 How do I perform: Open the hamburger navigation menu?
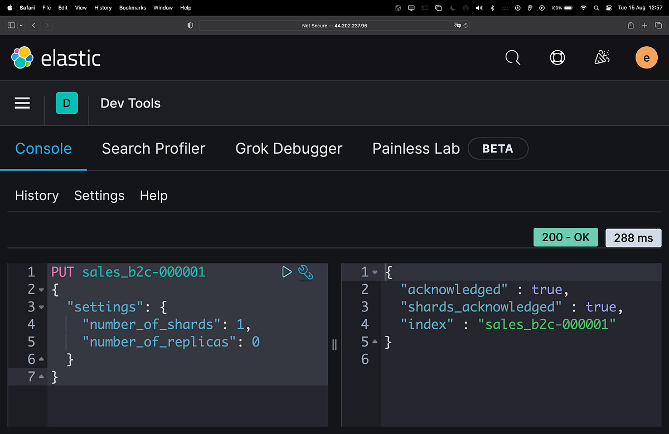coord(22,103)
